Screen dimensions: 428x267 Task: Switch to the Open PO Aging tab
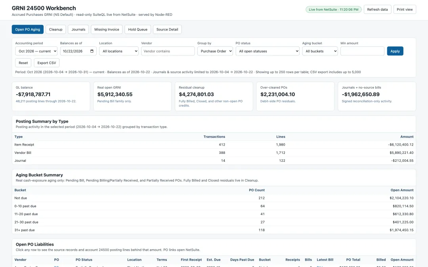coord(28,29)
